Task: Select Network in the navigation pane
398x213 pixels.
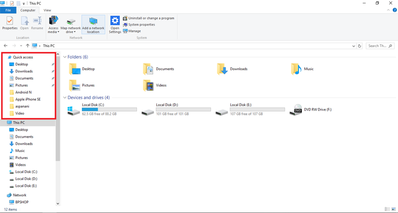Action: [19, 195]
